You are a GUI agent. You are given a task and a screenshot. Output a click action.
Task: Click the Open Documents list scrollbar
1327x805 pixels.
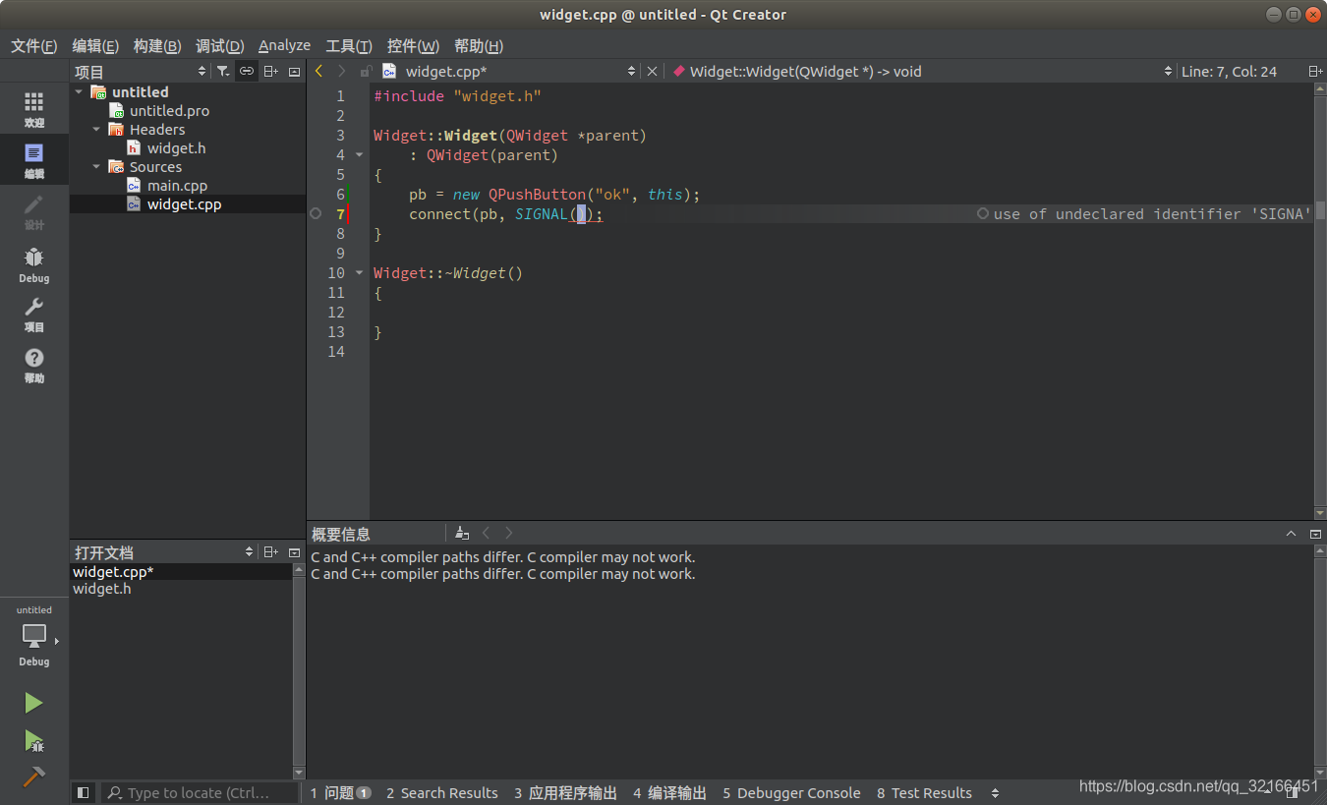click(x=299, y=671)
